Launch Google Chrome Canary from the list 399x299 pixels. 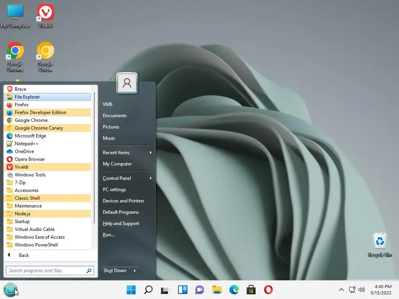[47, 128]
